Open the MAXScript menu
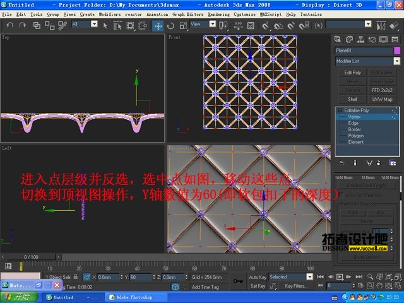The width and height of the screenshot is (404, 303). coord(271,15)
